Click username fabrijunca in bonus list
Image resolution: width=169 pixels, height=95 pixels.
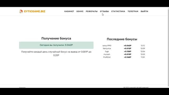pos(107,49)
